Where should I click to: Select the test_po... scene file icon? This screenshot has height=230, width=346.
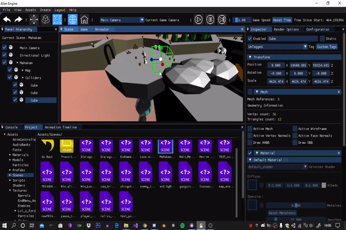(x=126, y=202)
